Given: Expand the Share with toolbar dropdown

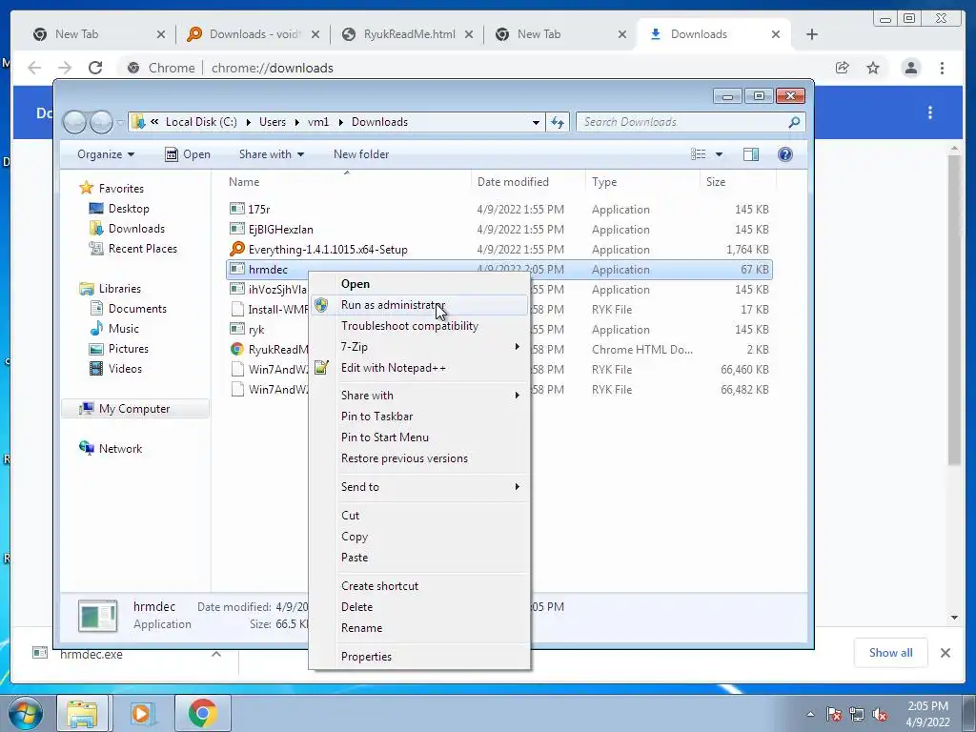Looking at the screenshot, I should point(272,154).
